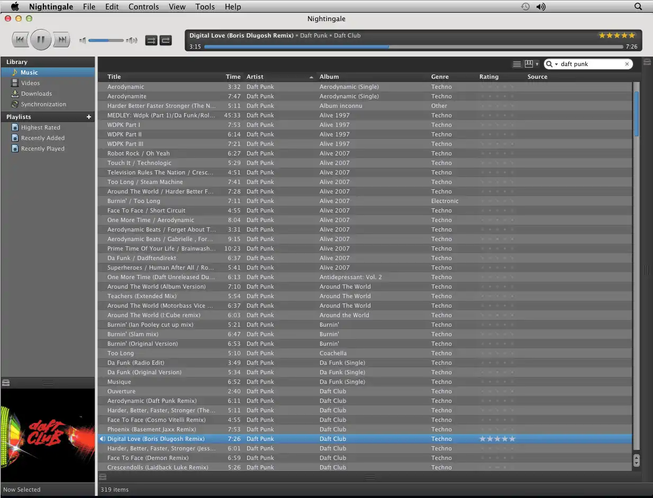Open the Tools menu
Screen dimensions: 653x498
[x=205, y=7]
